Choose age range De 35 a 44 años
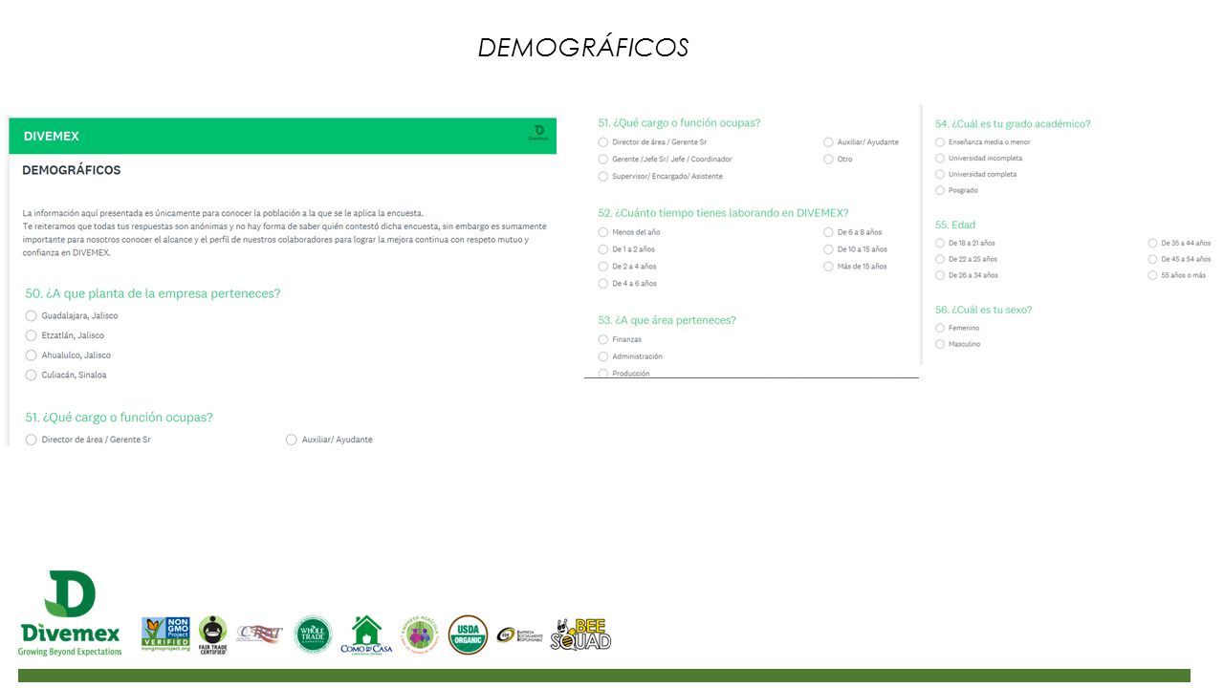Screen dimensions: 1224x688 1152,243
